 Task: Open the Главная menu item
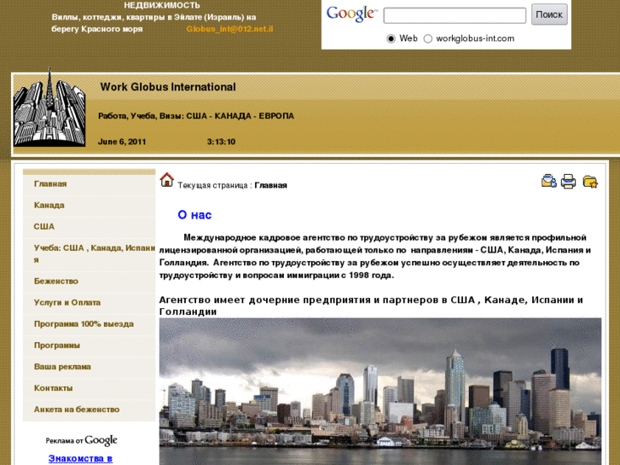coord(90,184)
